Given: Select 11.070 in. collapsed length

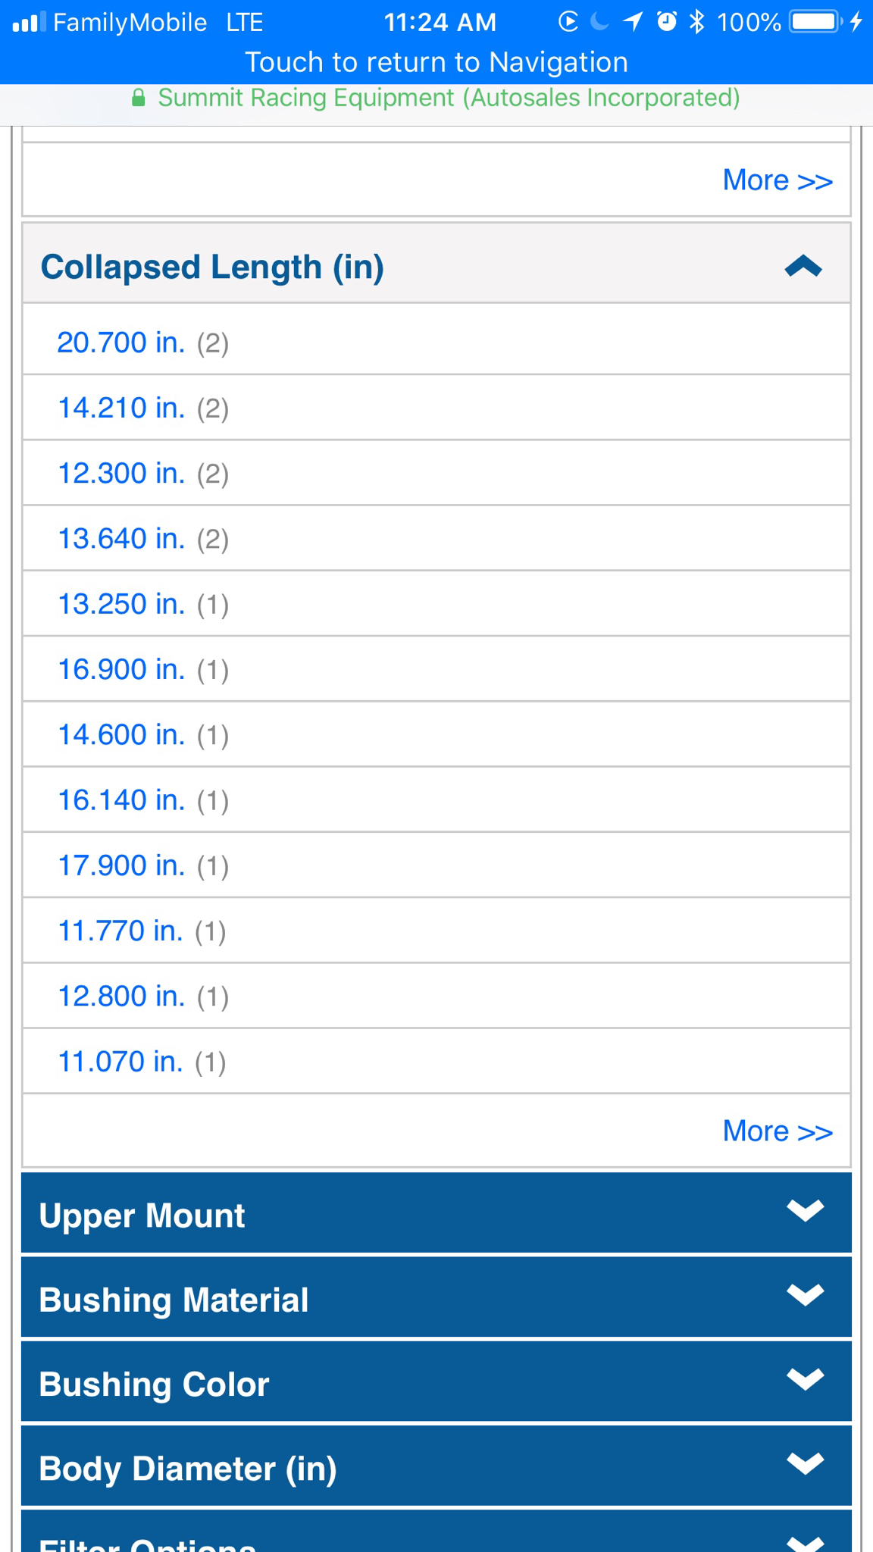Looking at the screenshot, I should click(120, 1062).
